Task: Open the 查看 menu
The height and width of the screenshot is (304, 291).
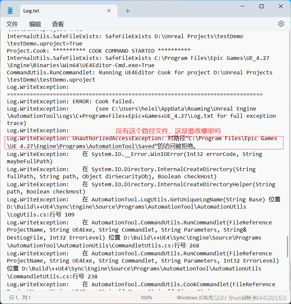Action: (58, 24)
